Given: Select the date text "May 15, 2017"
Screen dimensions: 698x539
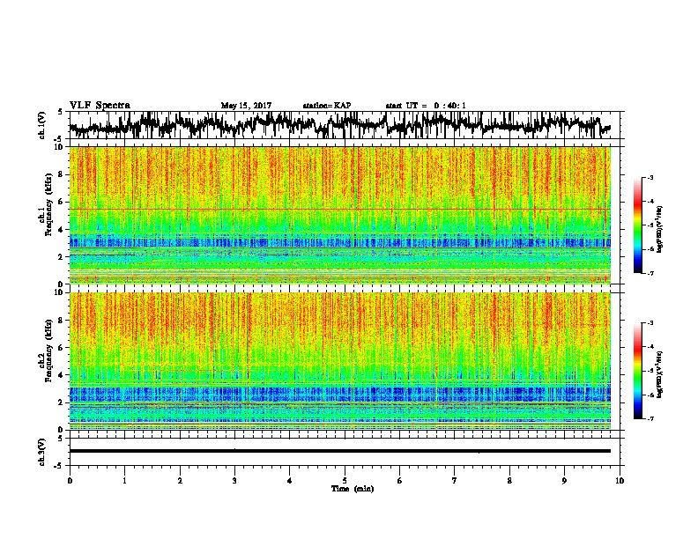Looking at the screenshot, I should point(246,106).
